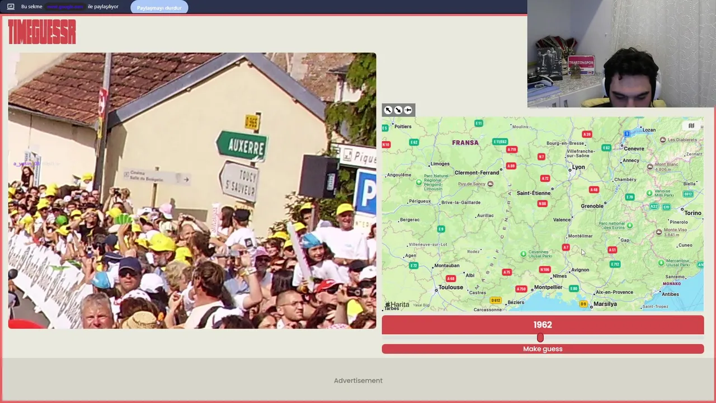Click the Puy de Sancy peak marker
This screenshot has width=716, height=403.
pos(490,184)
